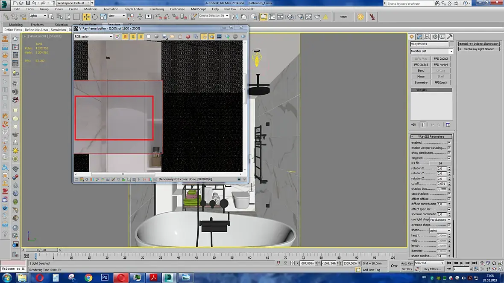
Task: Toggle the show distribution checkbox
Action: coord(449,153)
